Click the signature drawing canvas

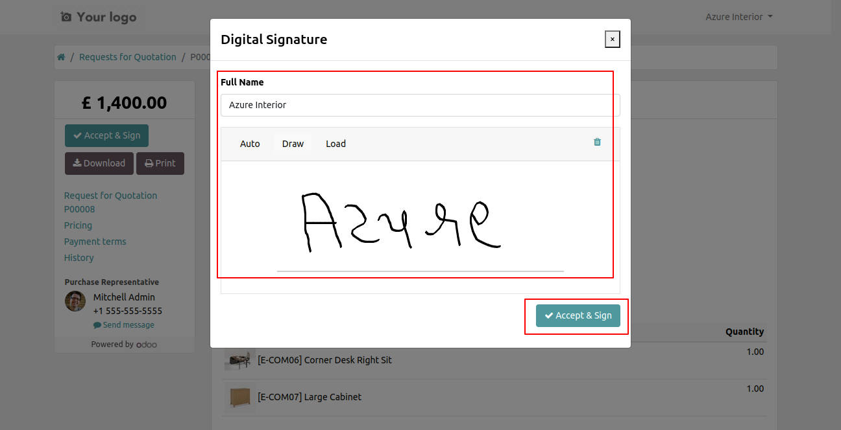click(421, 227)
